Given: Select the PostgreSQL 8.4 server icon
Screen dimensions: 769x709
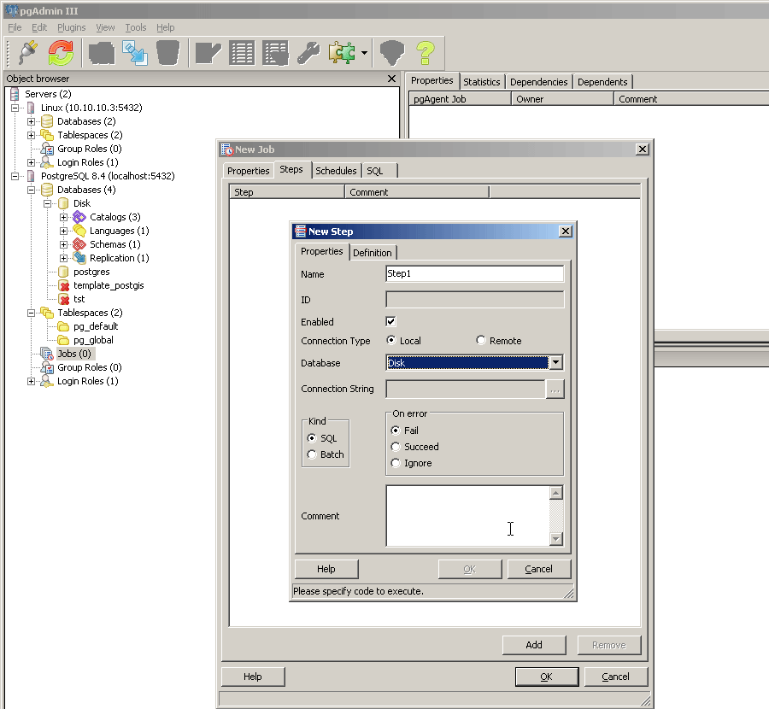Looking at the screenshot, I should tap(31, 176).
